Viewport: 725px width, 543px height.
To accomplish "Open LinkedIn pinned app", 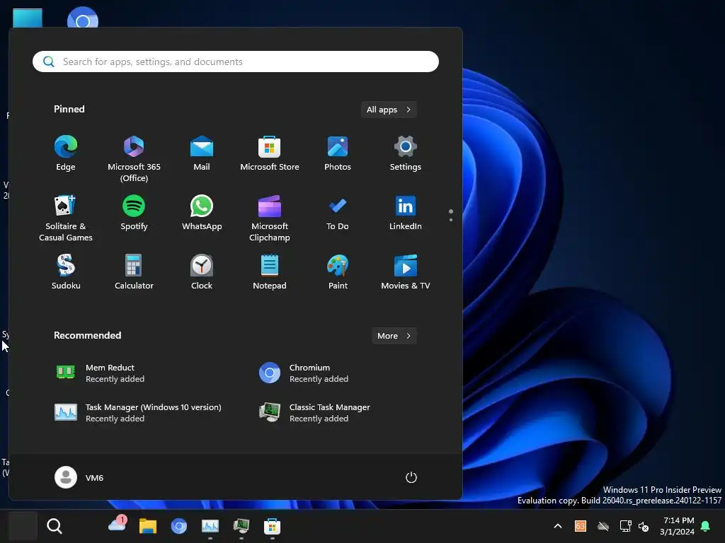I will pos(406,212).
